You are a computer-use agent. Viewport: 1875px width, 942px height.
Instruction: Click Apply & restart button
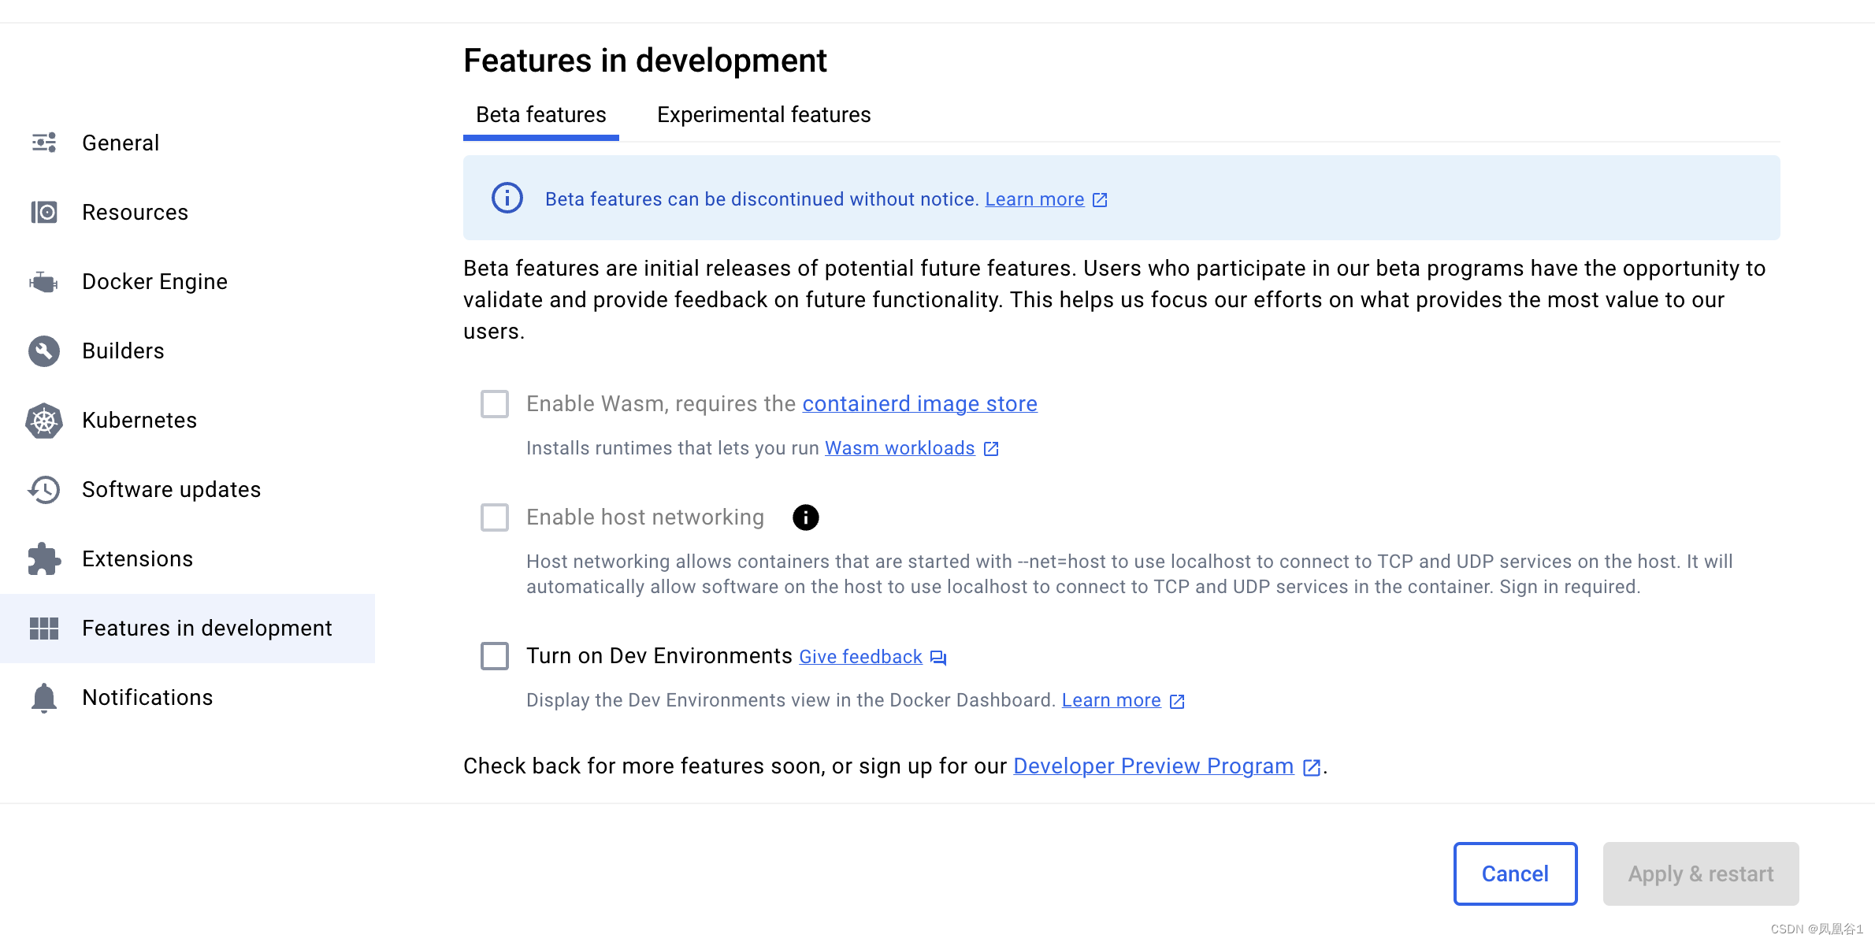pos(1701,873)
